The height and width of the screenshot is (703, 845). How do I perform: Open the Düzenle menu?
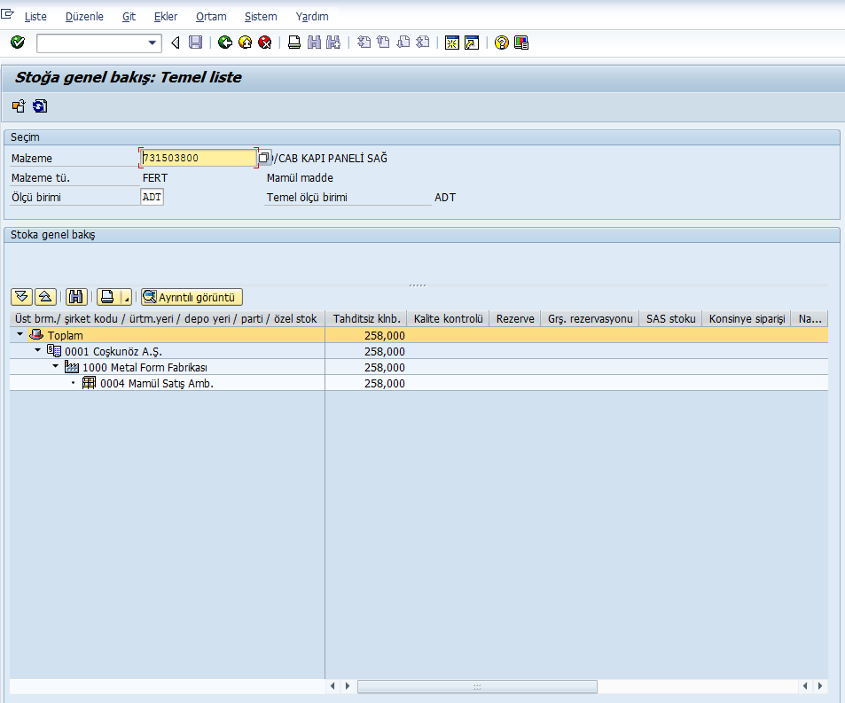84,17
